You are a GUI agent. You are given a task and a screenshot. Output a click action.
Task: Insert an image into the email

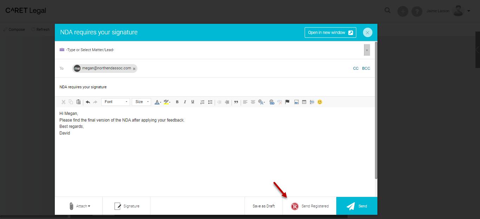pyautogui.click(x=296, y=102)
